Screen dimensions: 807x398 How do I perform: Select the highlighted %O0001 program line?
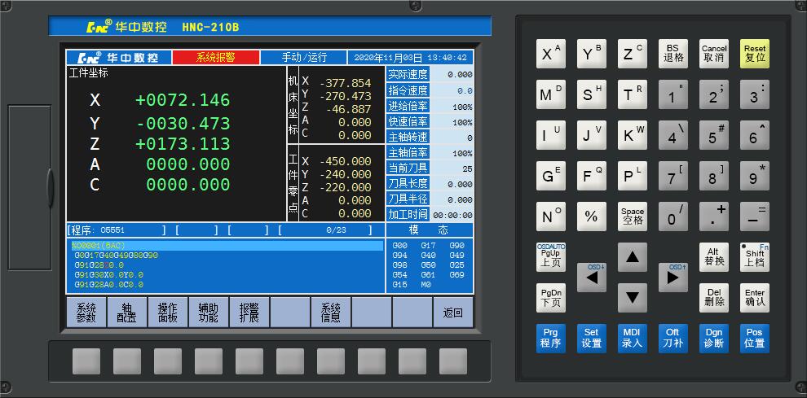click(227, 245)
